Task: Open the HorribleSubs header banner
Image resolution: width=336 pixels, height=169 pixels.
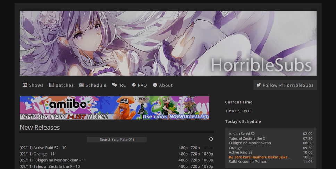Action: pos(168,43)
